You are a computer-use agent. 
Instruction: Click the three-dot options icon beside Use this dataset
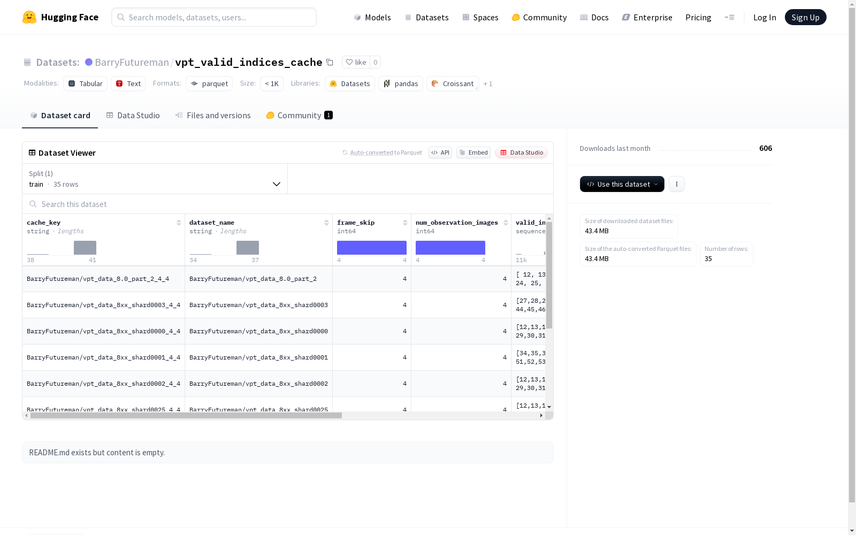677,184
